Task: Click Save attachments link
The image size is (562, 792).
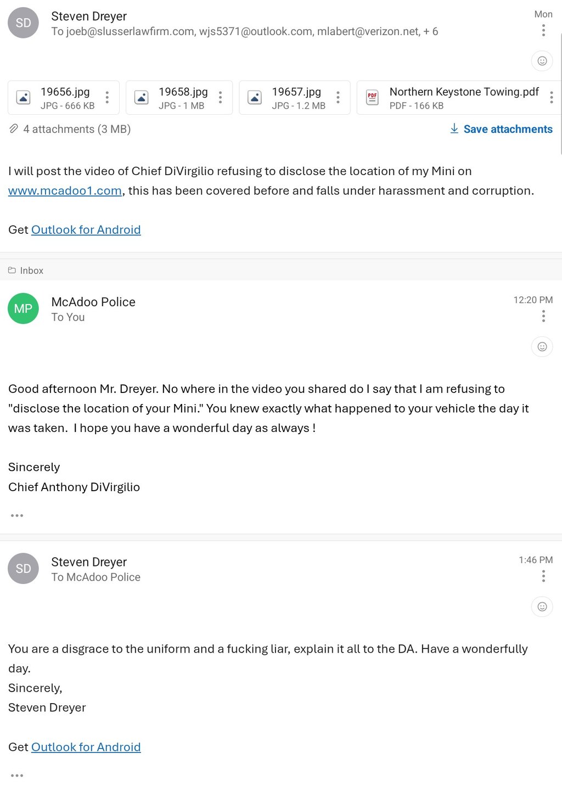Action: [x=501, y=129]
